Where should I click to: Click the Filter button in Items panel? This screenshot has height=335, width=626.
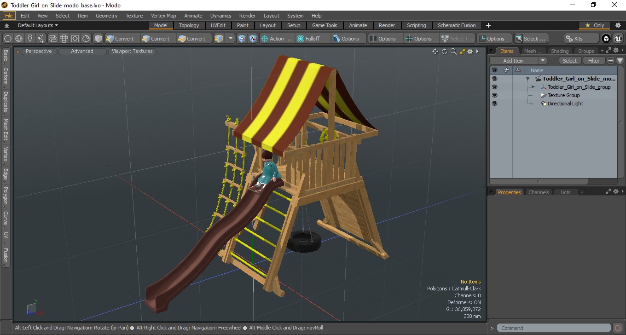(x=594, y=61)
